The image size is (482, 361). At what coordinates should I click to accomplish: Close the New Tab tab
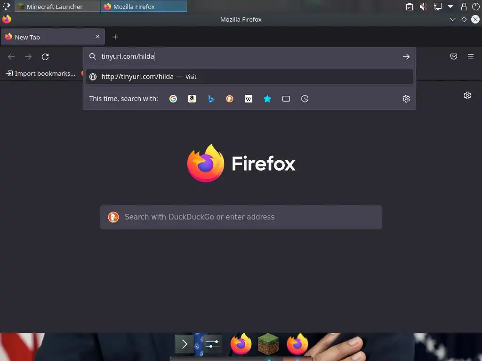tap(97, 37)
